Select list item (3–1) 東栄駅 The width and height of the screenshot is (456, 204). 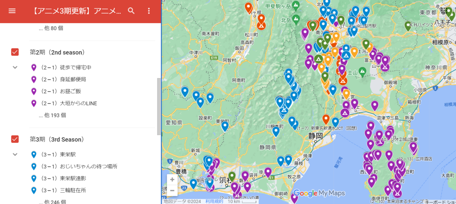(x=57, y=155)
